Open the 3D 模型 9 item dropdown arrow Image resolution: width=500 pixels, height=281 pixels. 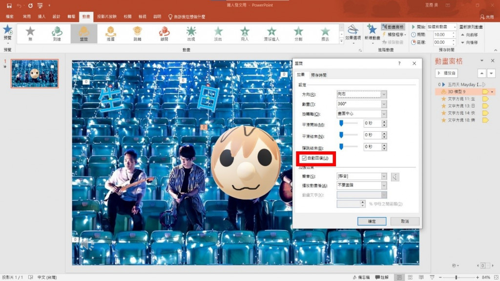tap(492, 92)
